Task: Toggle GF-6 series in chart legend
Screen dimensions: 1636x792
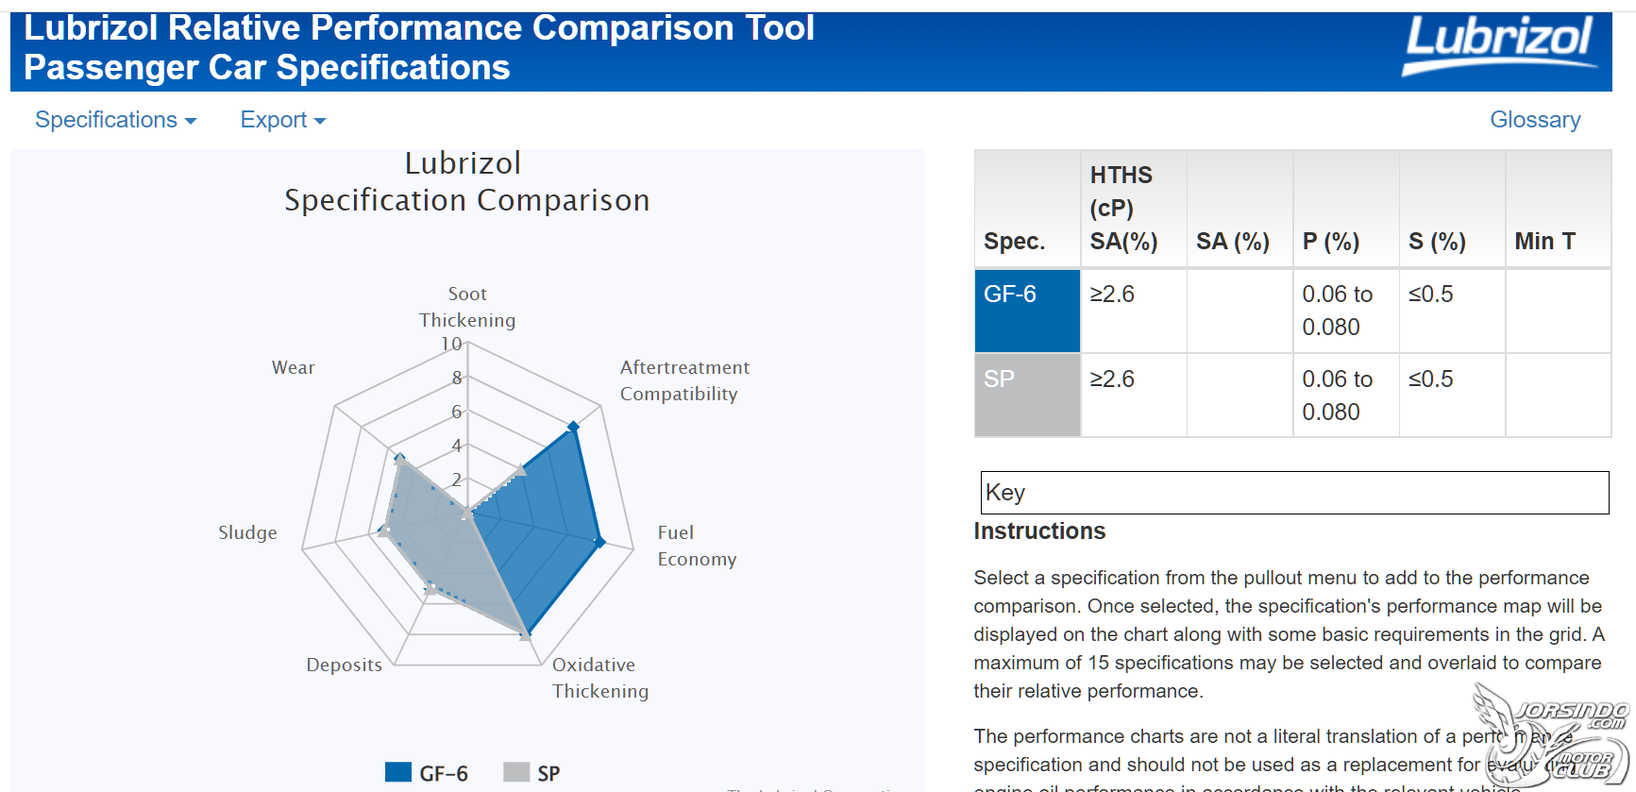Action: tap(444, 773)
